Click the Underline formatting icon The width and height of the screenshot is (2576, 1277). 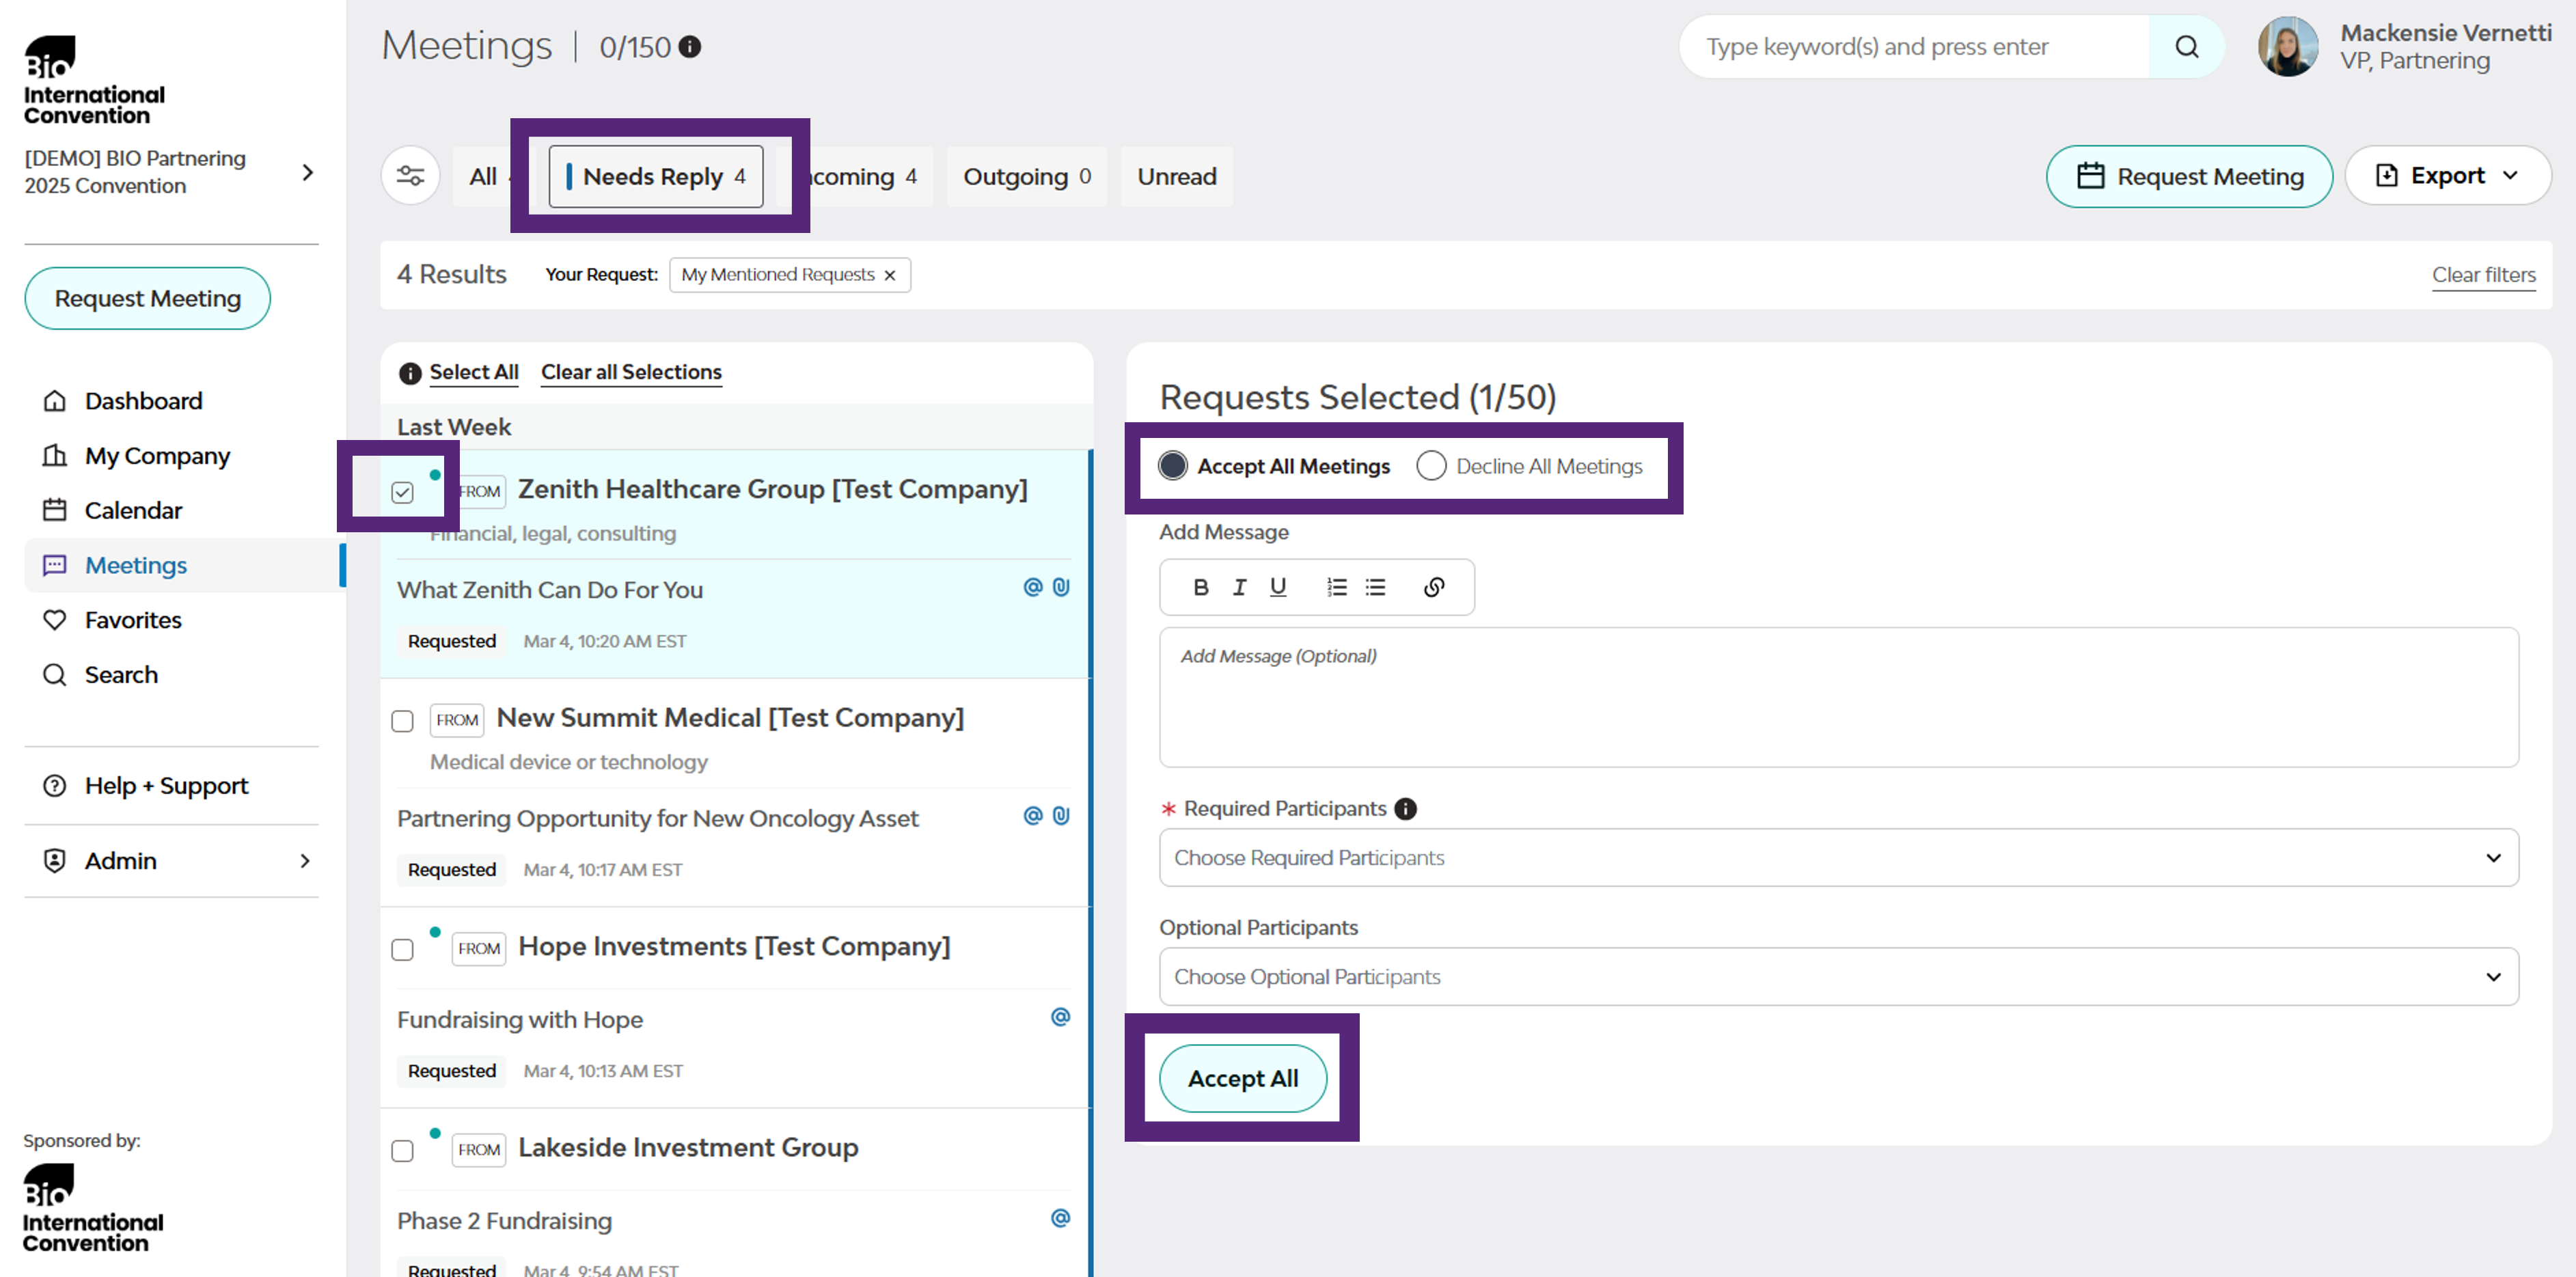pyautogui.click(x=1278, y=587)
